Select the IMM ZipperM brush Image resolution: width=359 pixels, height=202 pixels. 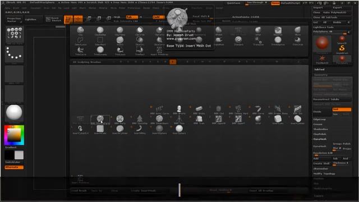coord(219,120)
